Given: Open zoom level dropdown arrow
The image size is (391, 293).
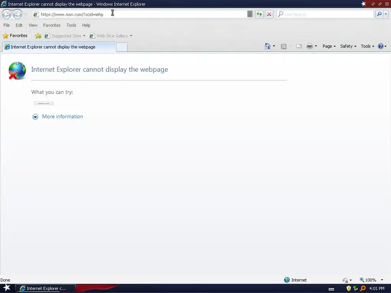Looking at the screenshot, I should (x=382, y=280).
